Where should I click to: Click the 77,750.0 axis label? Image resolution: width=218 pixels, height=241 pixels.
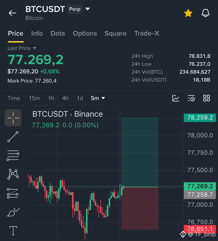(x=200, y=153)
